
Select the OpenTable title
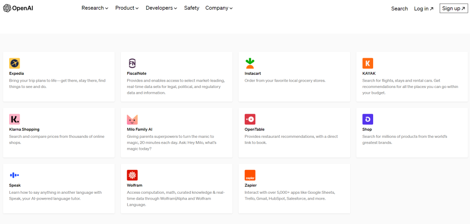[x=254, y=129]
